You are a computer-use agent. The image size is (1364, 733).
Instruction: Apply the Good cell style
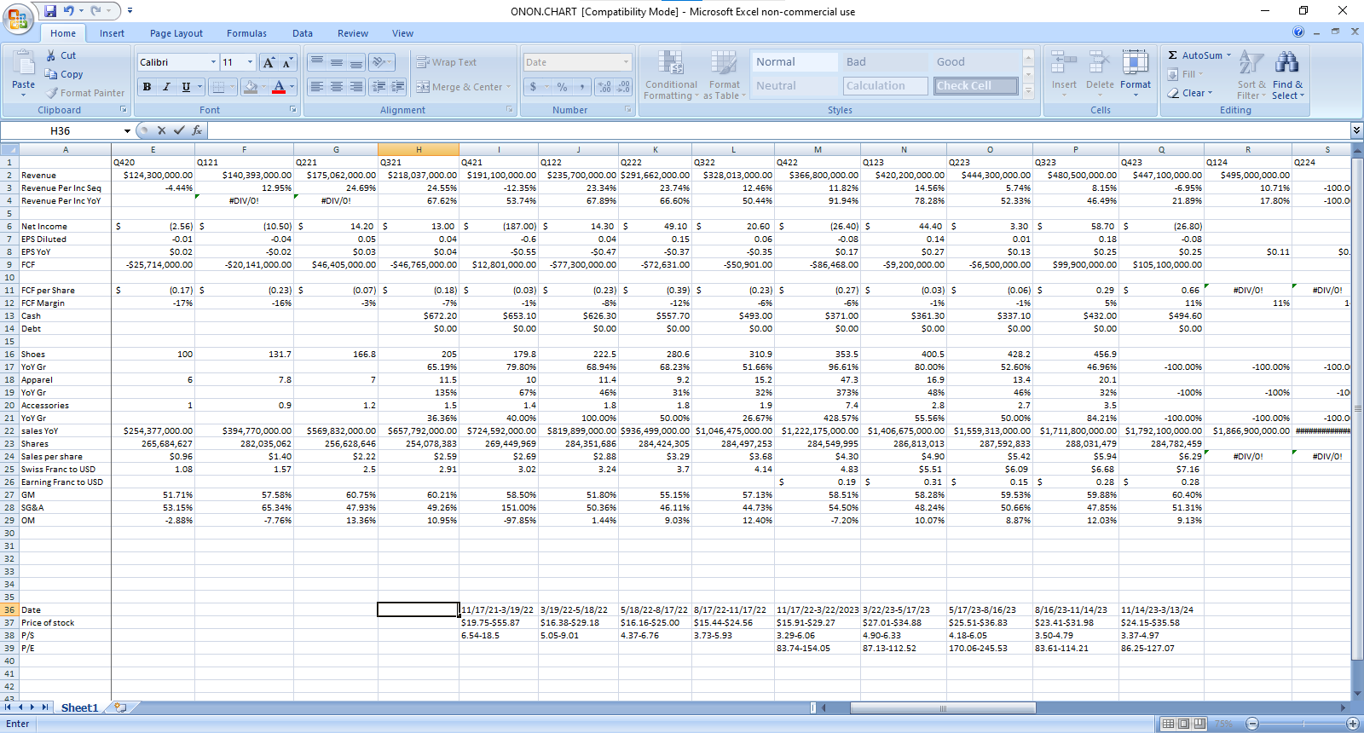coord(975,62)
